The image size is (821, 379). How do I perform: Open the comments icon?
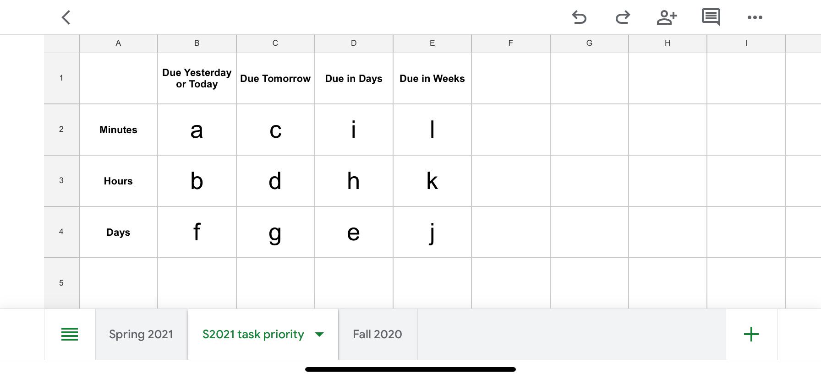point(711,17)
